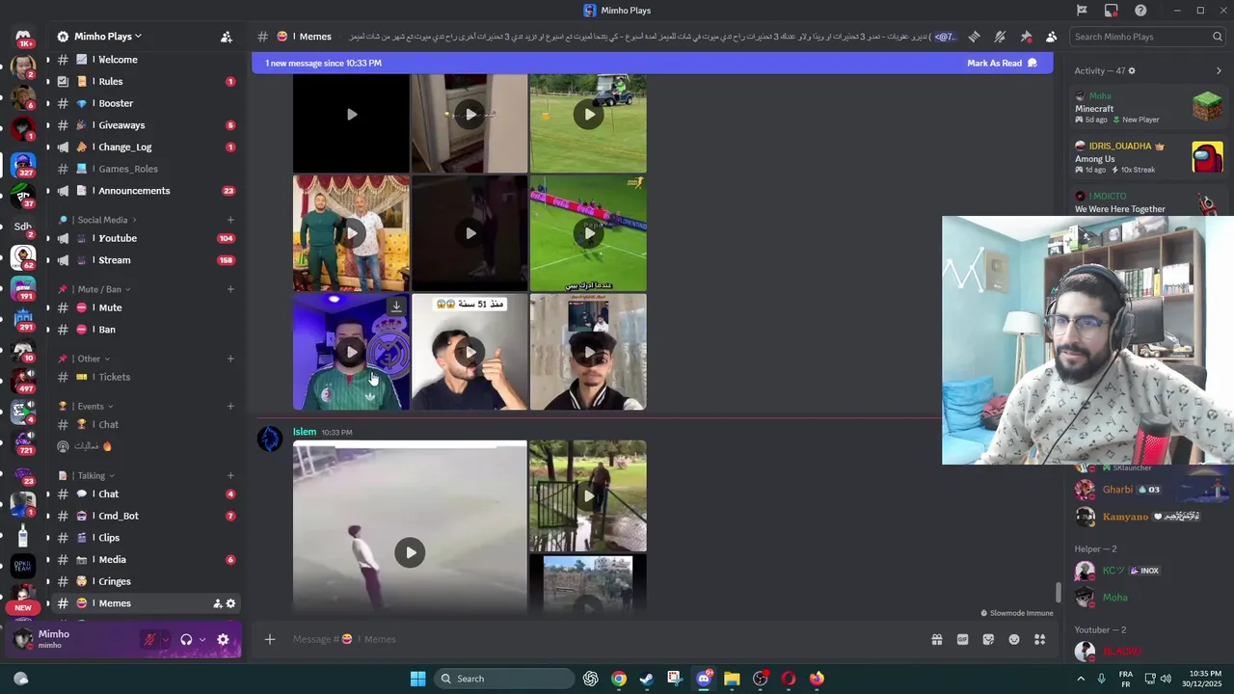Open user settings gear
Viewport: 1234px width, 694px height.
(223, 639)
